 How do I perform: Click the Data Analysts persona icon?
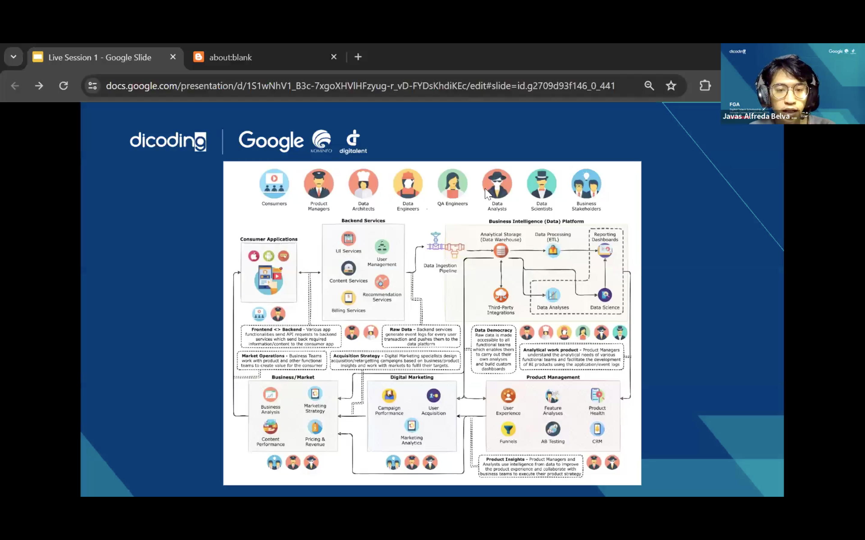click(497, 184)
